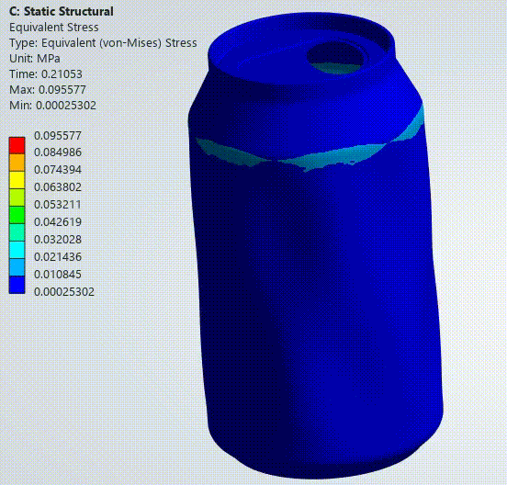This screenshot has height=485, width=507.
Task: Select legend value 0.063802
Action: [x=58, y=186]
